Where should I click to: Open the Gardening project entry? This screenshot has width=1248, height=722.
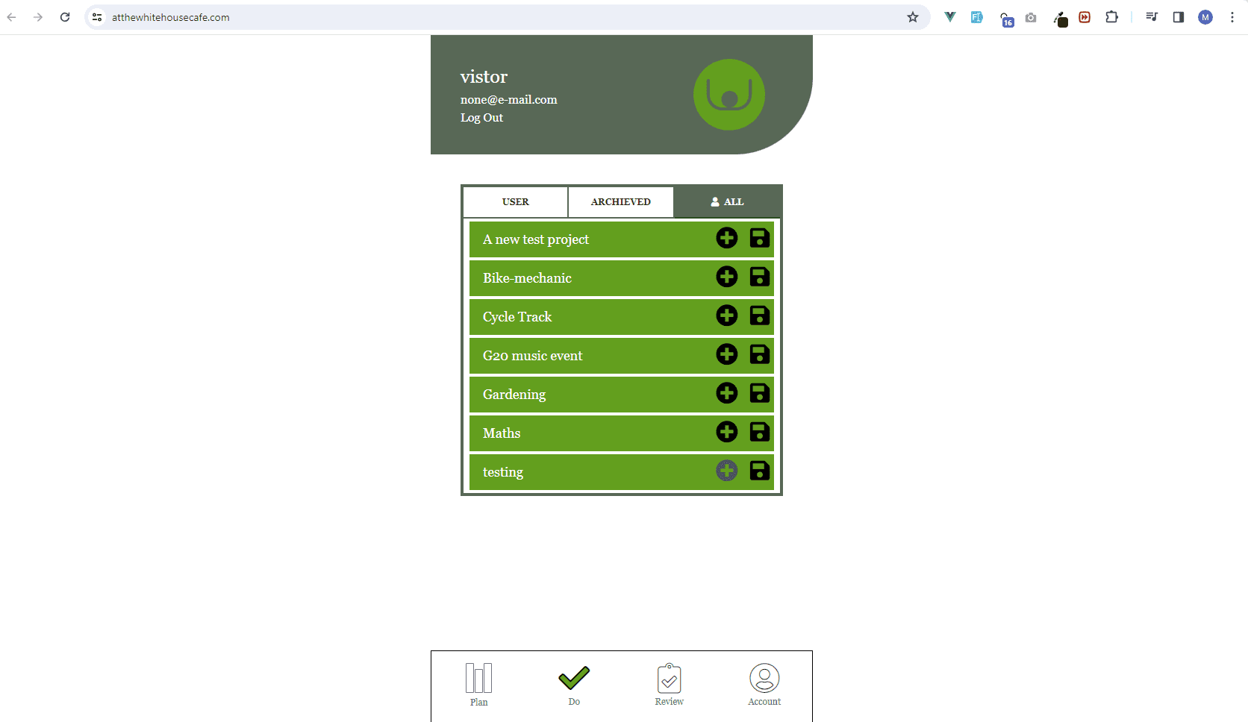point(514,395)
